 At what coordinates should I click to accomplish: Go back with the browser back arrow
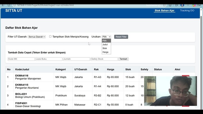point(3,5)
